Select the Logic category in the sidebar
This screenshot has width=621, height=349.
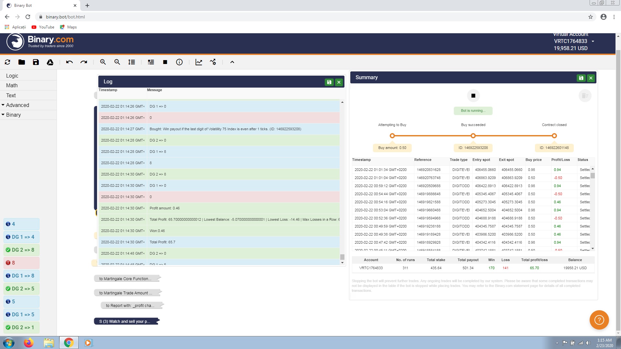point(12,76)
